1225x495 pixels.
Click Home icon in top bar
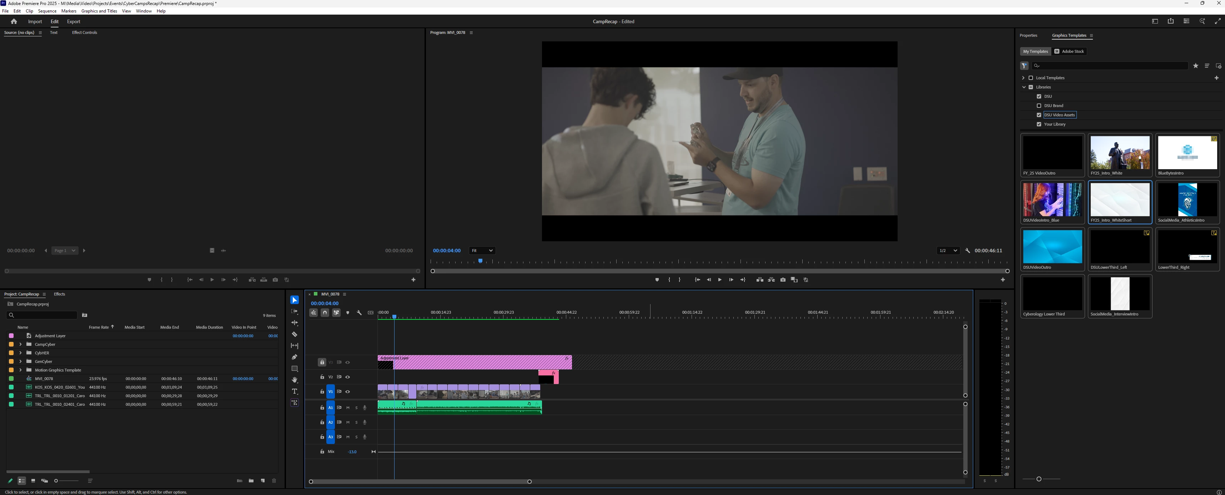(14, 21)
